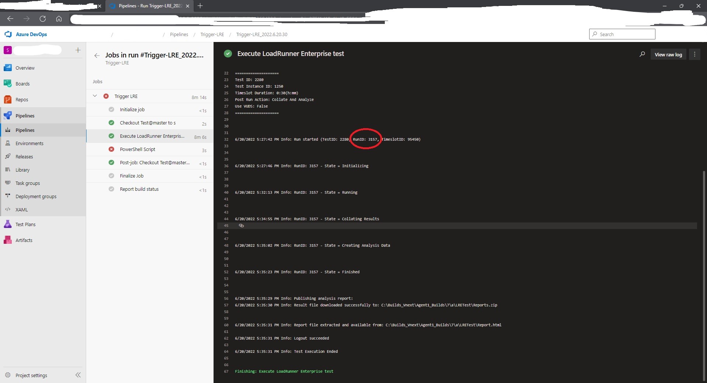Viewport: 707px width, 383px height.
Task: Click the browser home icon
Action: (59, 19)
